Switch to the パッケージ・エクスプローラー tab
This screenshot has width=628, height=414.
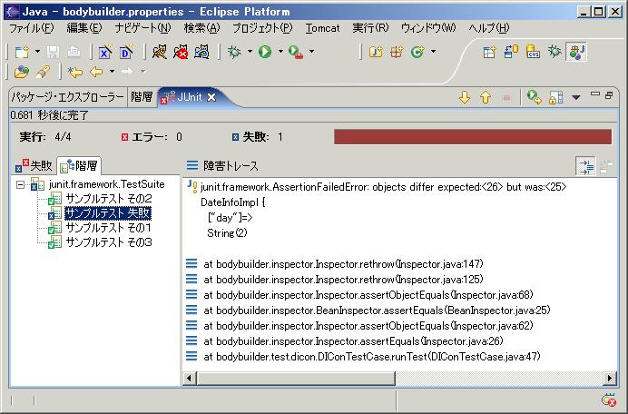coord(68,97)
